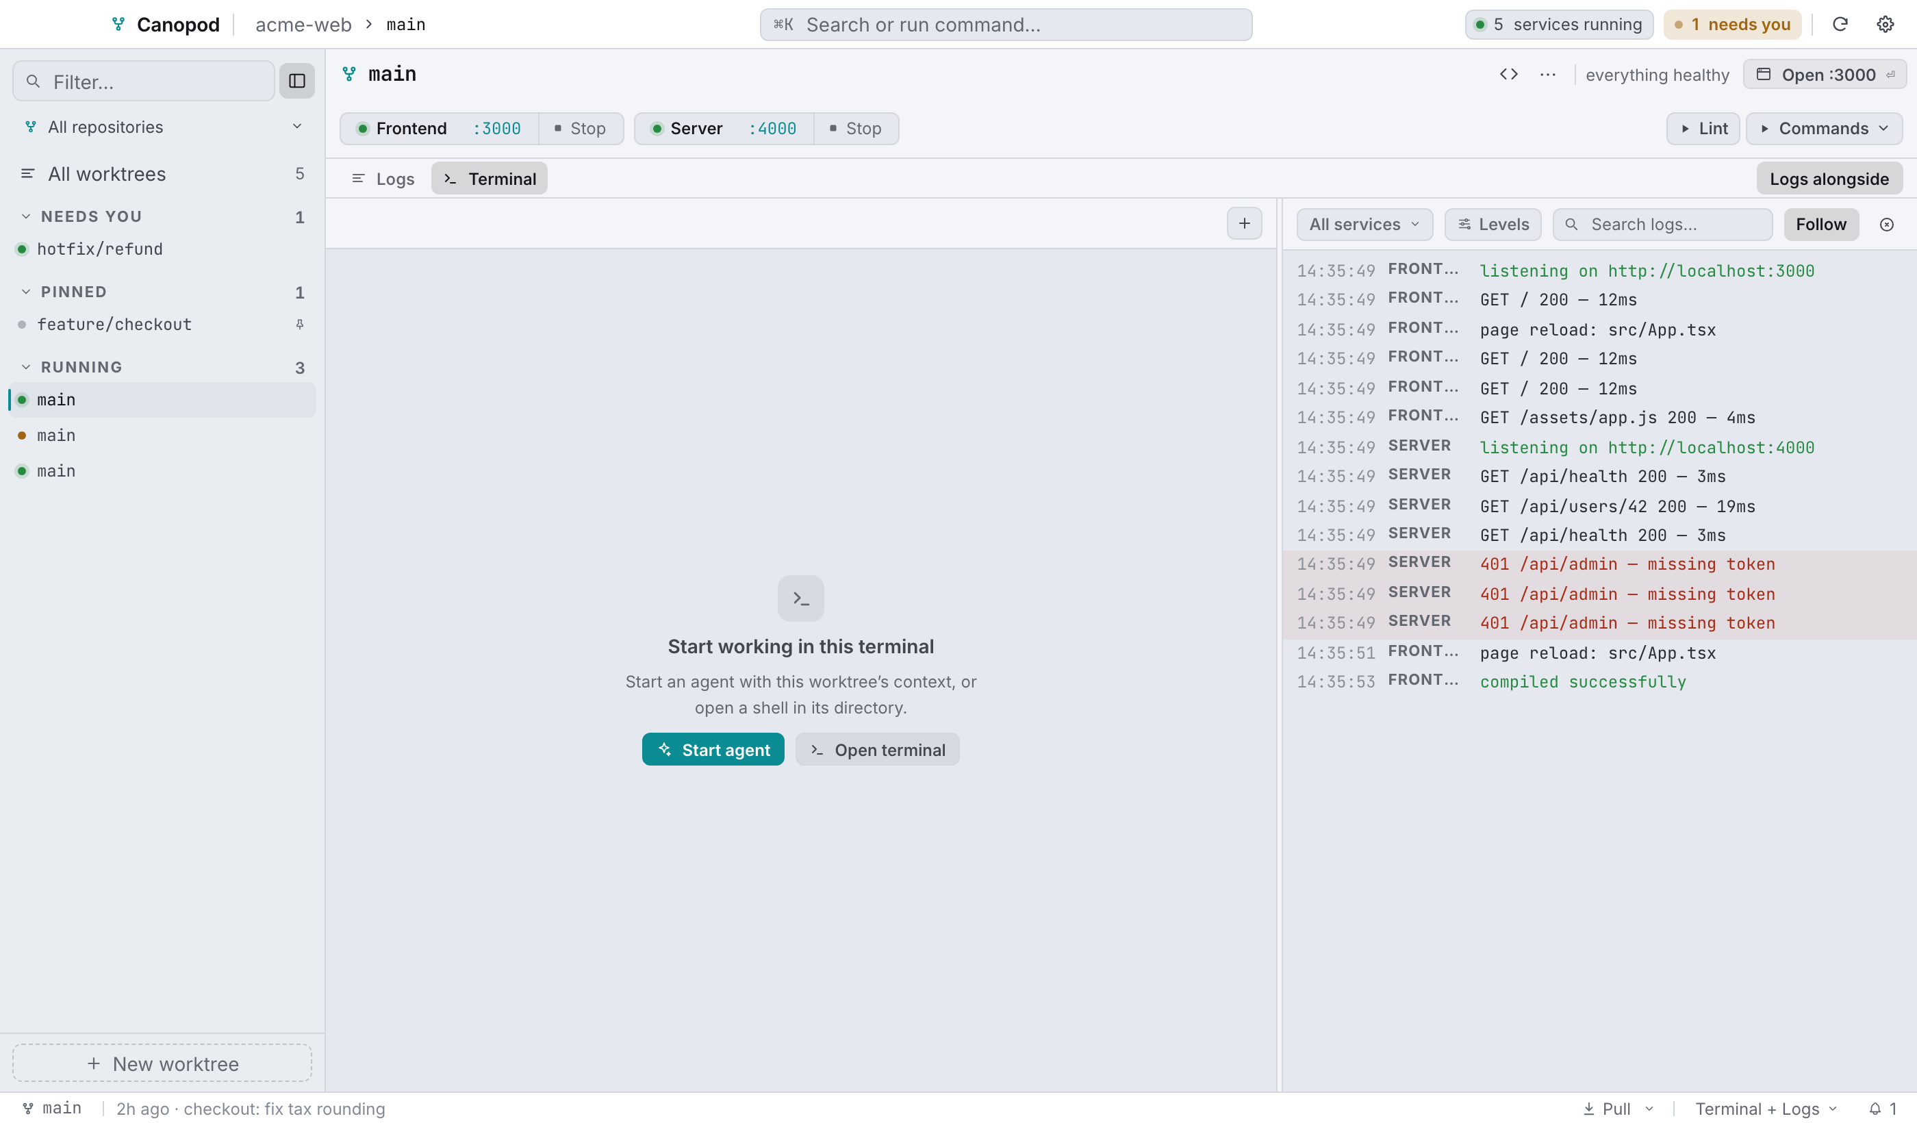1917x1123 pixels.
Task: Open settings gear icon
Action: click(1885, 25)
